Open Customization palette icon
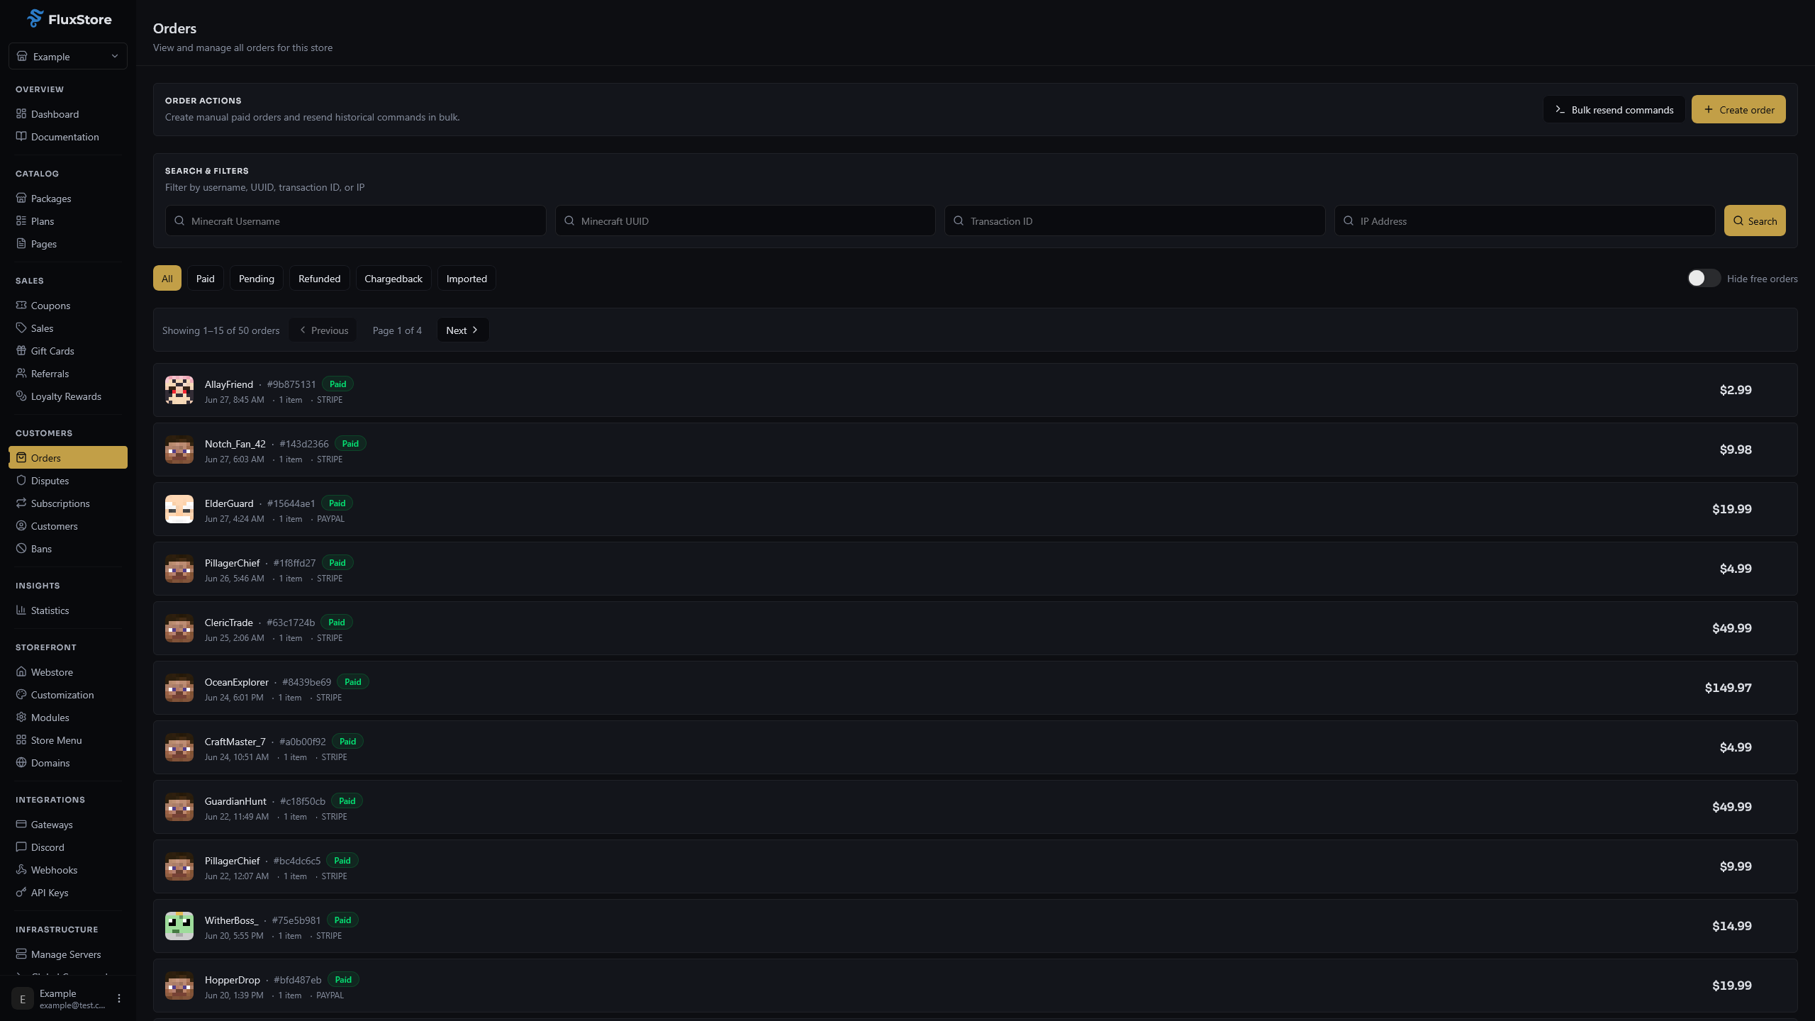The width and height of the screenshot is (1815, 1021). [x=21, y=694]
